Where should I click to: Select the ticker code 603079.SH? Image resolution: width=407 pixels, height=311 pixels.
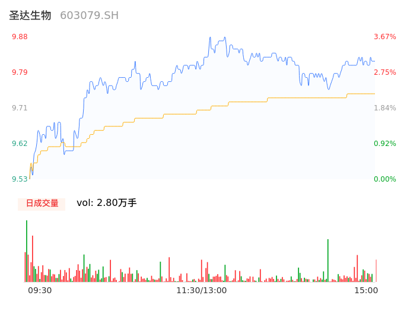click(x=89, y=15)
